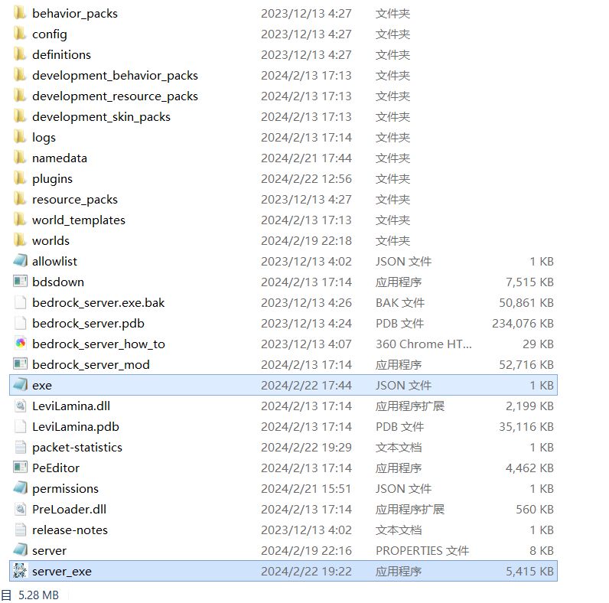This screenshot has height=603, width=609.
Task: Click the config folder icon
Action: (x=20, y=34)
